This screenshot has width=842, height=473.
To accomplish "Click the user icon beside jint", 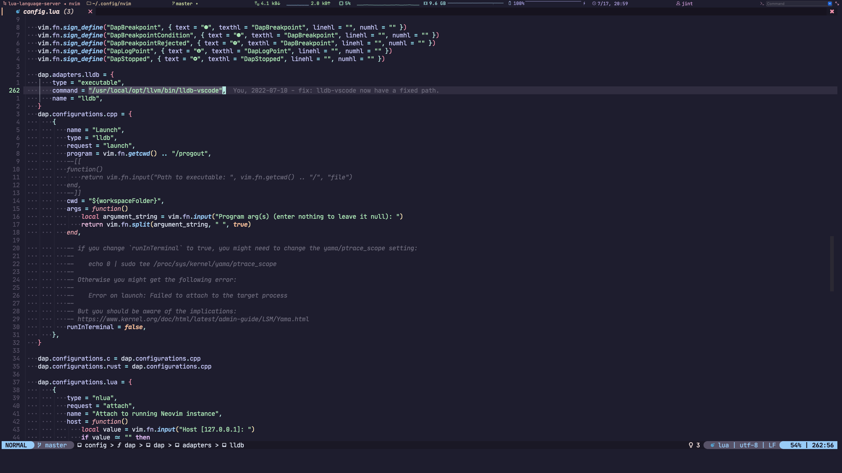I will (x=678, y=4).
